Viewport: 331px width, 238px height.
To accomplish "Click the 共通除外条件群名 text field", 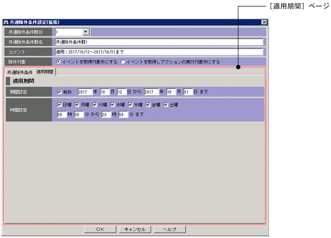I will click(159, 42).
